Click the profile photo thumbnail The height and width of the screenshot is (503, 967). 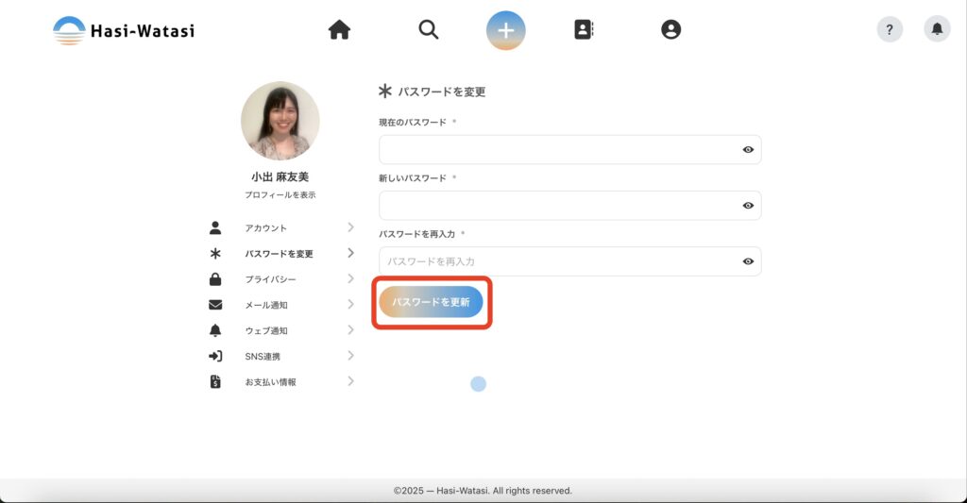coord(280,121)
